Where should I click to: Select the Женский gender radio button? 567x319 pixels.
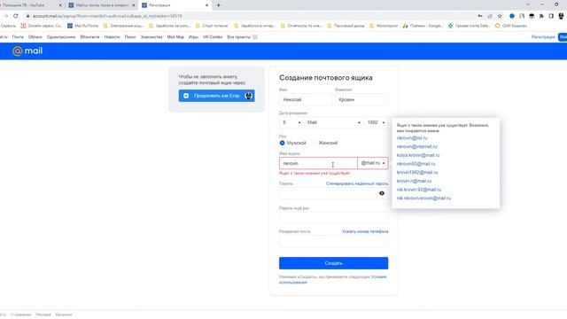pos(314,143)
